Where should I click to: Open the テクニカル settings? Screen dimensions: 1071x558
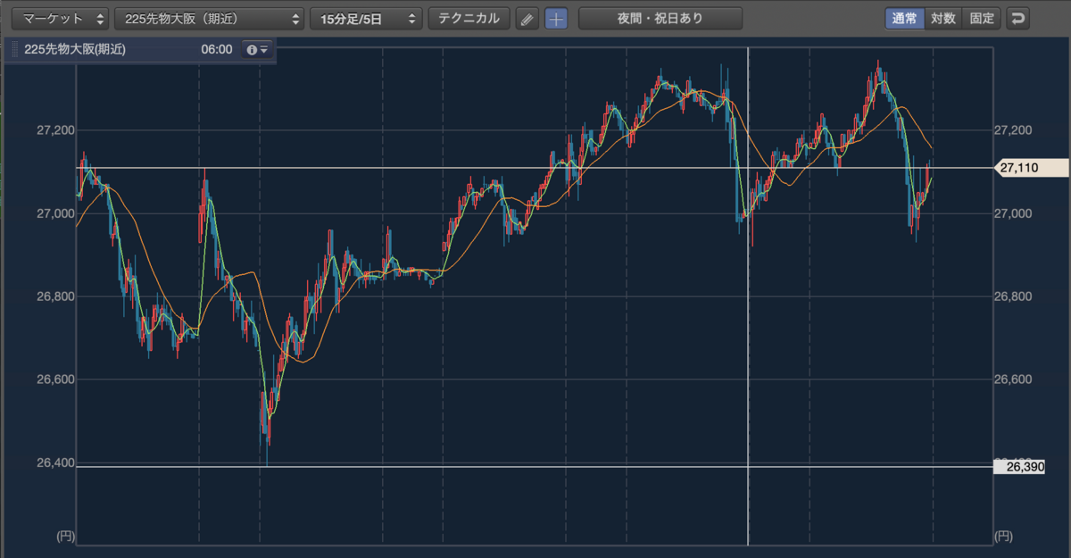469,19
